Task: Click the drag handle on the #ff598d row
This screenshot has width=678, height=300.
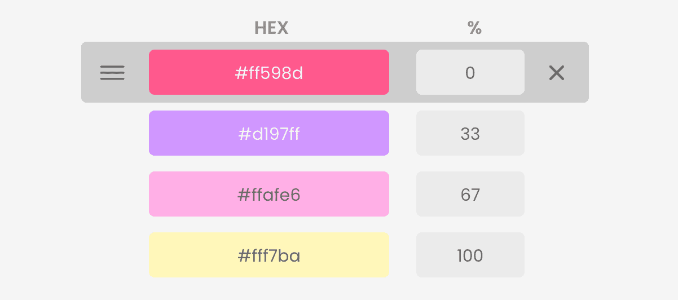Action: 112,73
